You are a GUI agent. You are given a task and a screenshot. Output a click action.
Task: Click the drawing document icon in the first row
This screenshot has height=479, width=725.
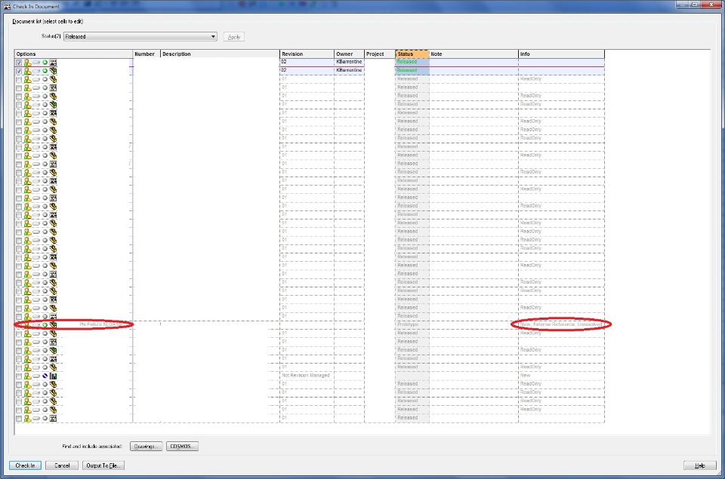(53, 63)
